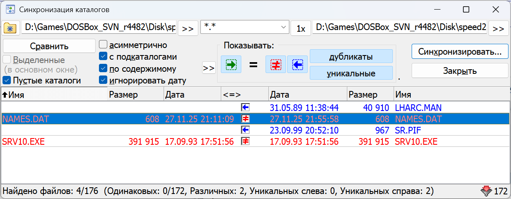511x199 pixels.
Task: Click the <=> column header
Action: (245, 95)
